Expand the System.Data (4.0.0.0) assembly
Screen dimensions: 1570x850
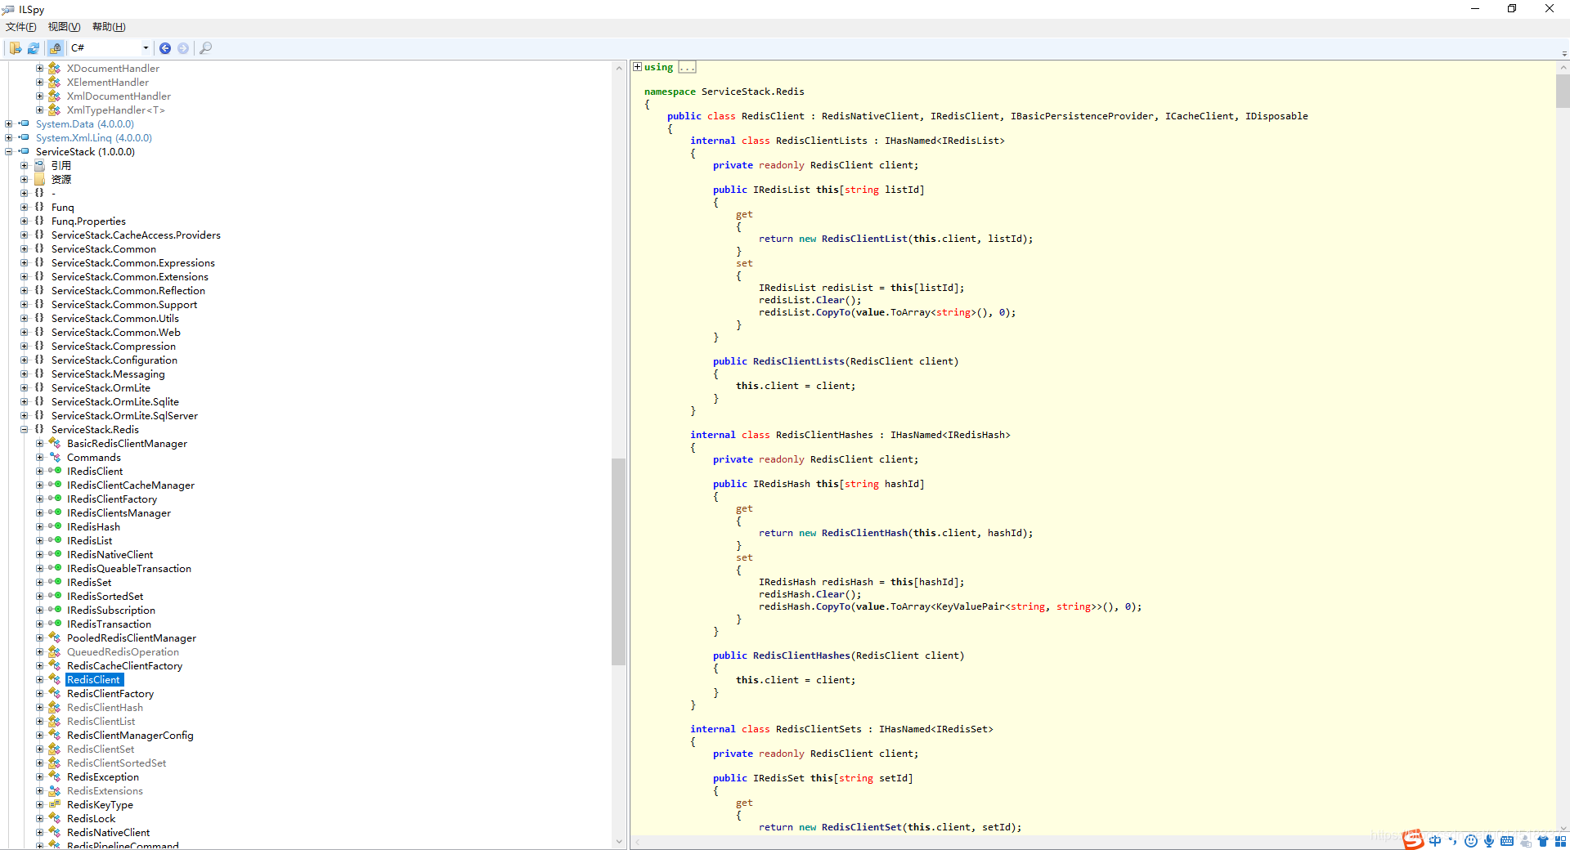point(9,124)
